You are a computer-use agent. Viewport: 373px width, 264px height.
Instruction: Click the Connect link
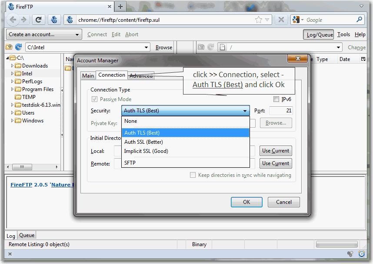click(97, 34)
